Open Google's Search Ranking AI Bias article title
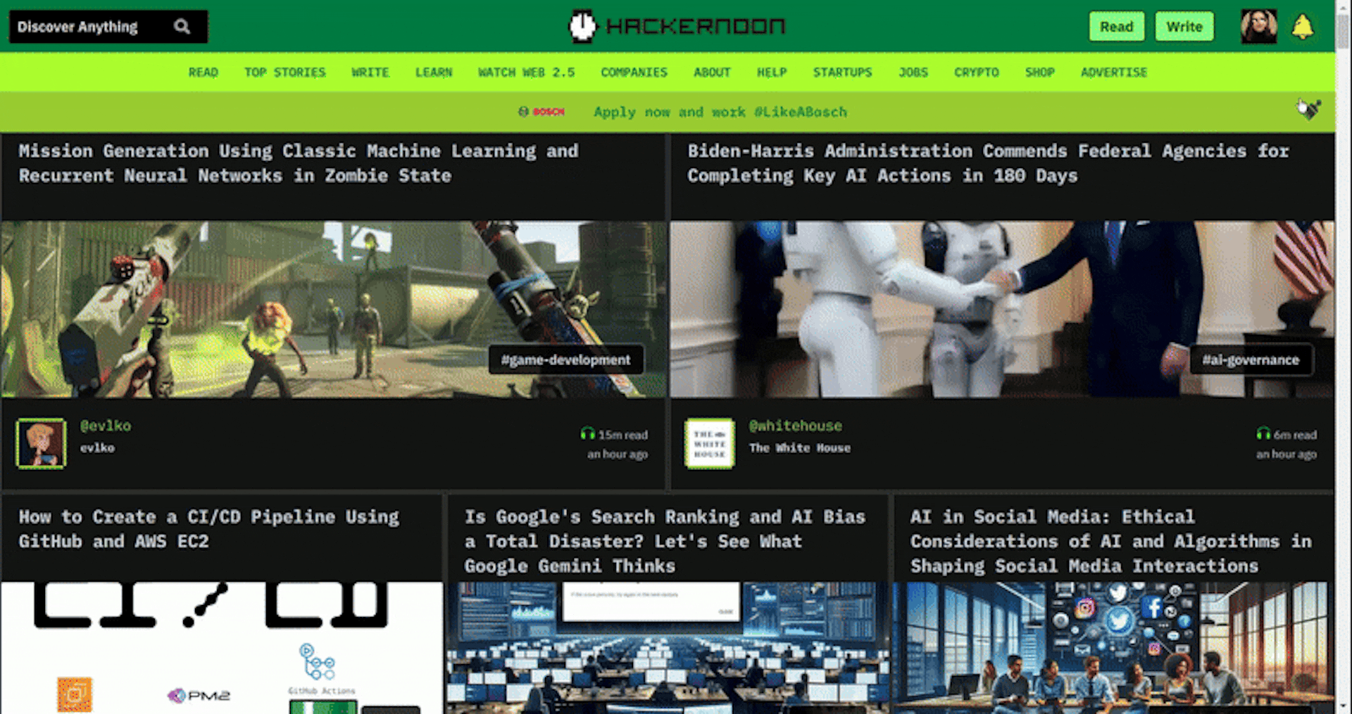The image size is (1352, 714). (x=665, y=541)
